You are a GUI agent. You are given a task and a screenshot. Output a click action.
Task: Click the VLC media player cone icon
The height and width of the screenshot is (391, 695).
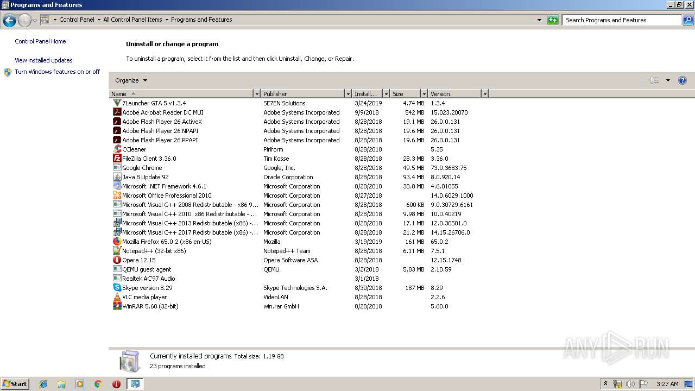click(x=117, y=297)
